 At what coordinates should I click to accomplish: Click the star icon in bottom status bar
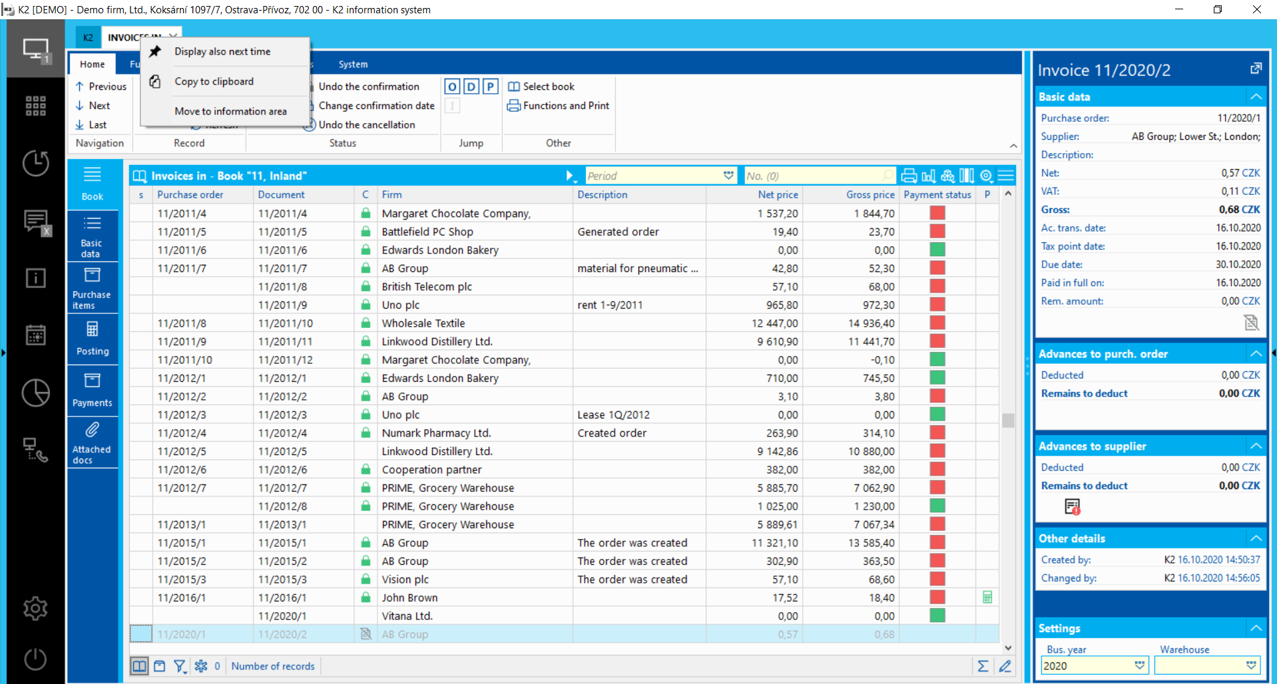[x=201, y=666]
